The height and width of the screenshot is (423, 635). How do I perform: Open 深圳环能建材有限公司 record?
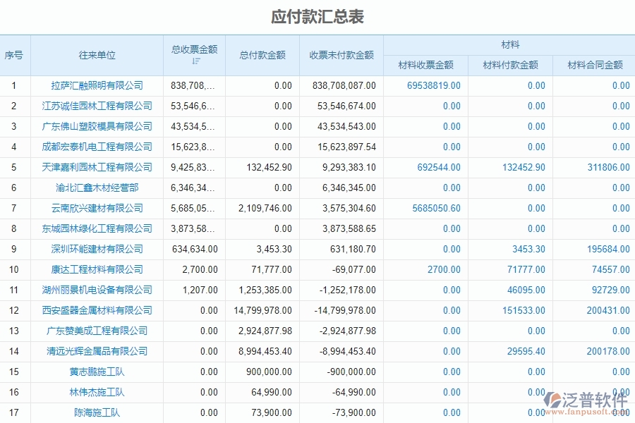95,249
